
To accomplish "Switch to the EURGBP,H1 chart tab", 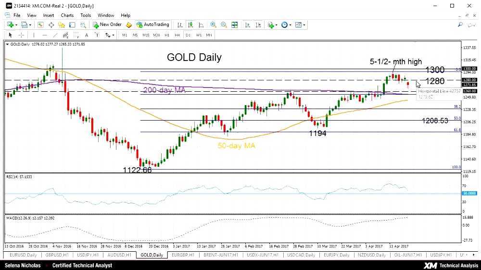I will coord(183,255).
